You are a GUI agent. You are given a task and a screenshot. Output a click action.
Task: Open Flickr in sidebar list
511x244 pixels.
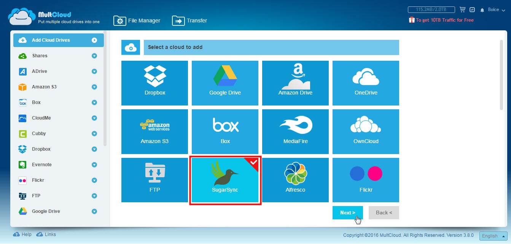click(x=59, y=180)
